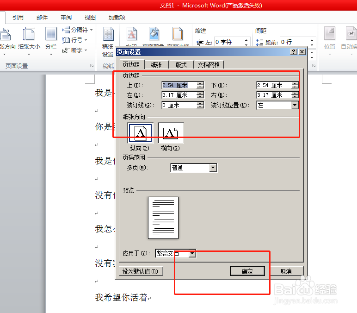The image size is (357, 313).
Task: Click the 段前 spacing spinner arrows
Action: coord(312,42)
